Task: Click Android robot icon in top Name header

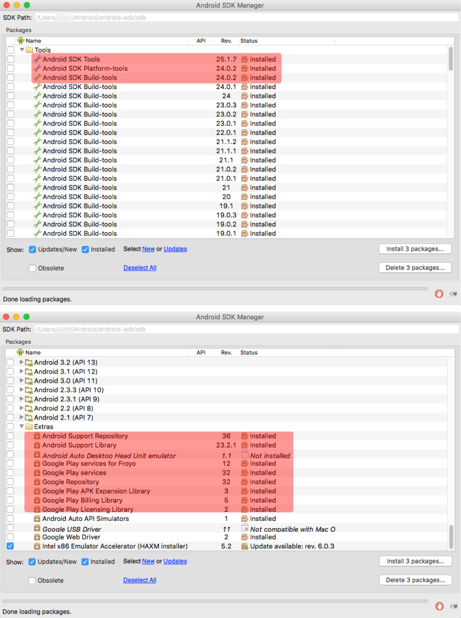Action: click(21, 41)
